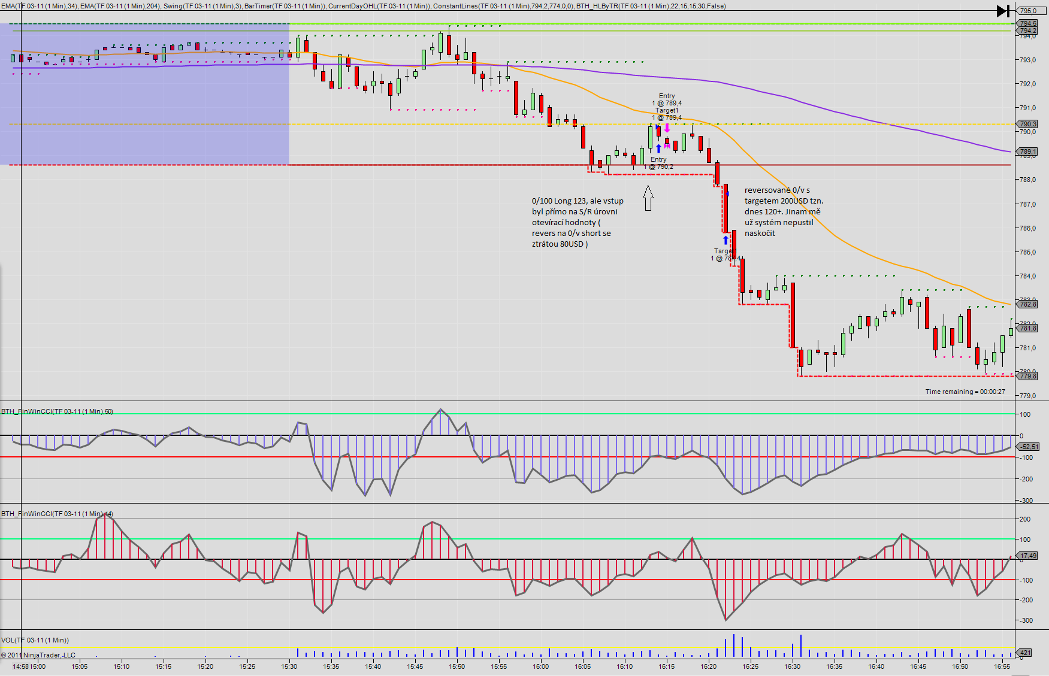Click the current price marker 781,8
Screen dimensions: 1049x676
click(x=1028, y=328)
